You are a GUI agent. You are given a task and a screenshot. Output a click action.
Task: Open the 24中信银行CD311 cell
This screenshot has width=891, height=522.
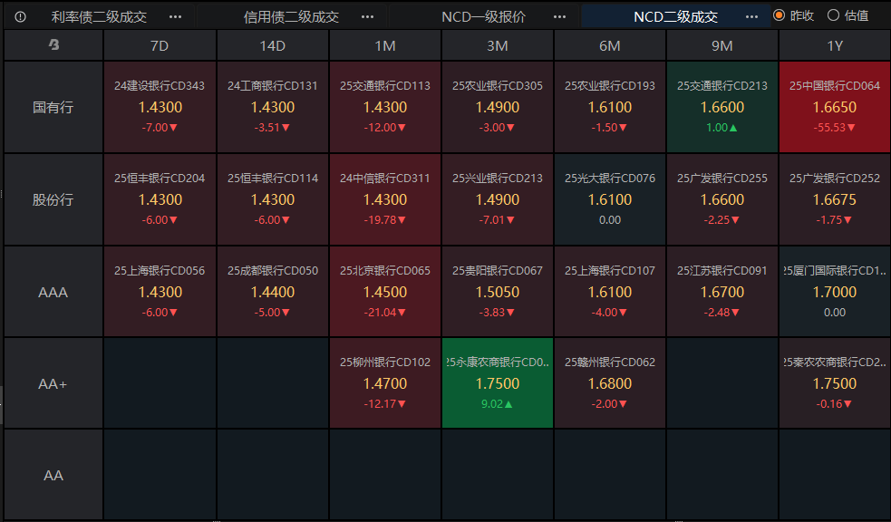click(384, 199)
